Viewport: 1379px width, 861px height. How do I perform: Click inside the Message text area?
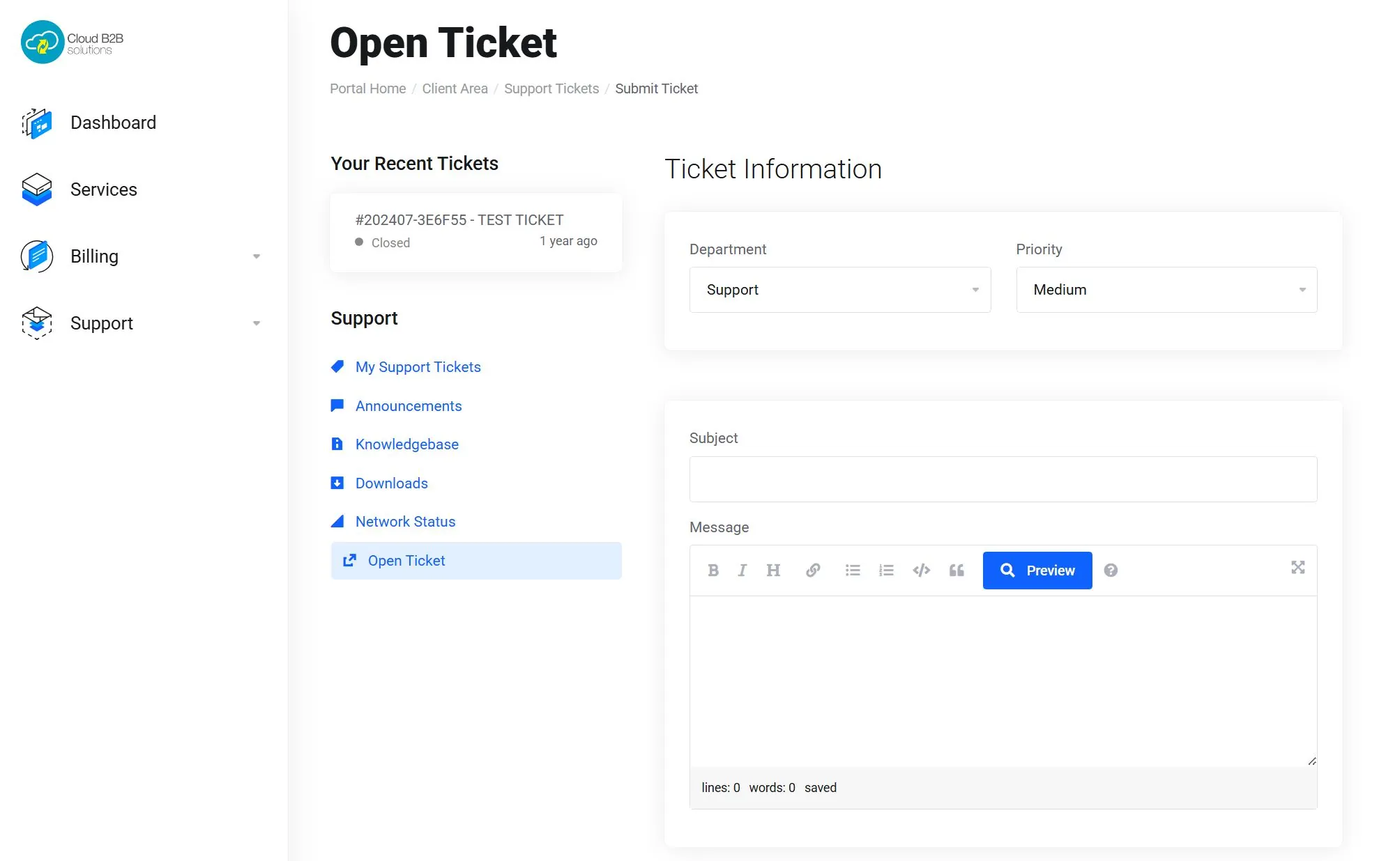(1003, 681)
